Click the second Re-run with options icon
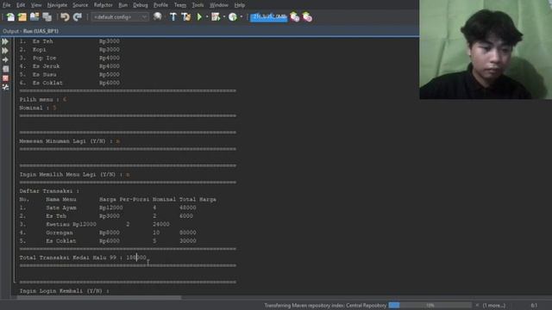552x310 pixels. pos(5,51)
